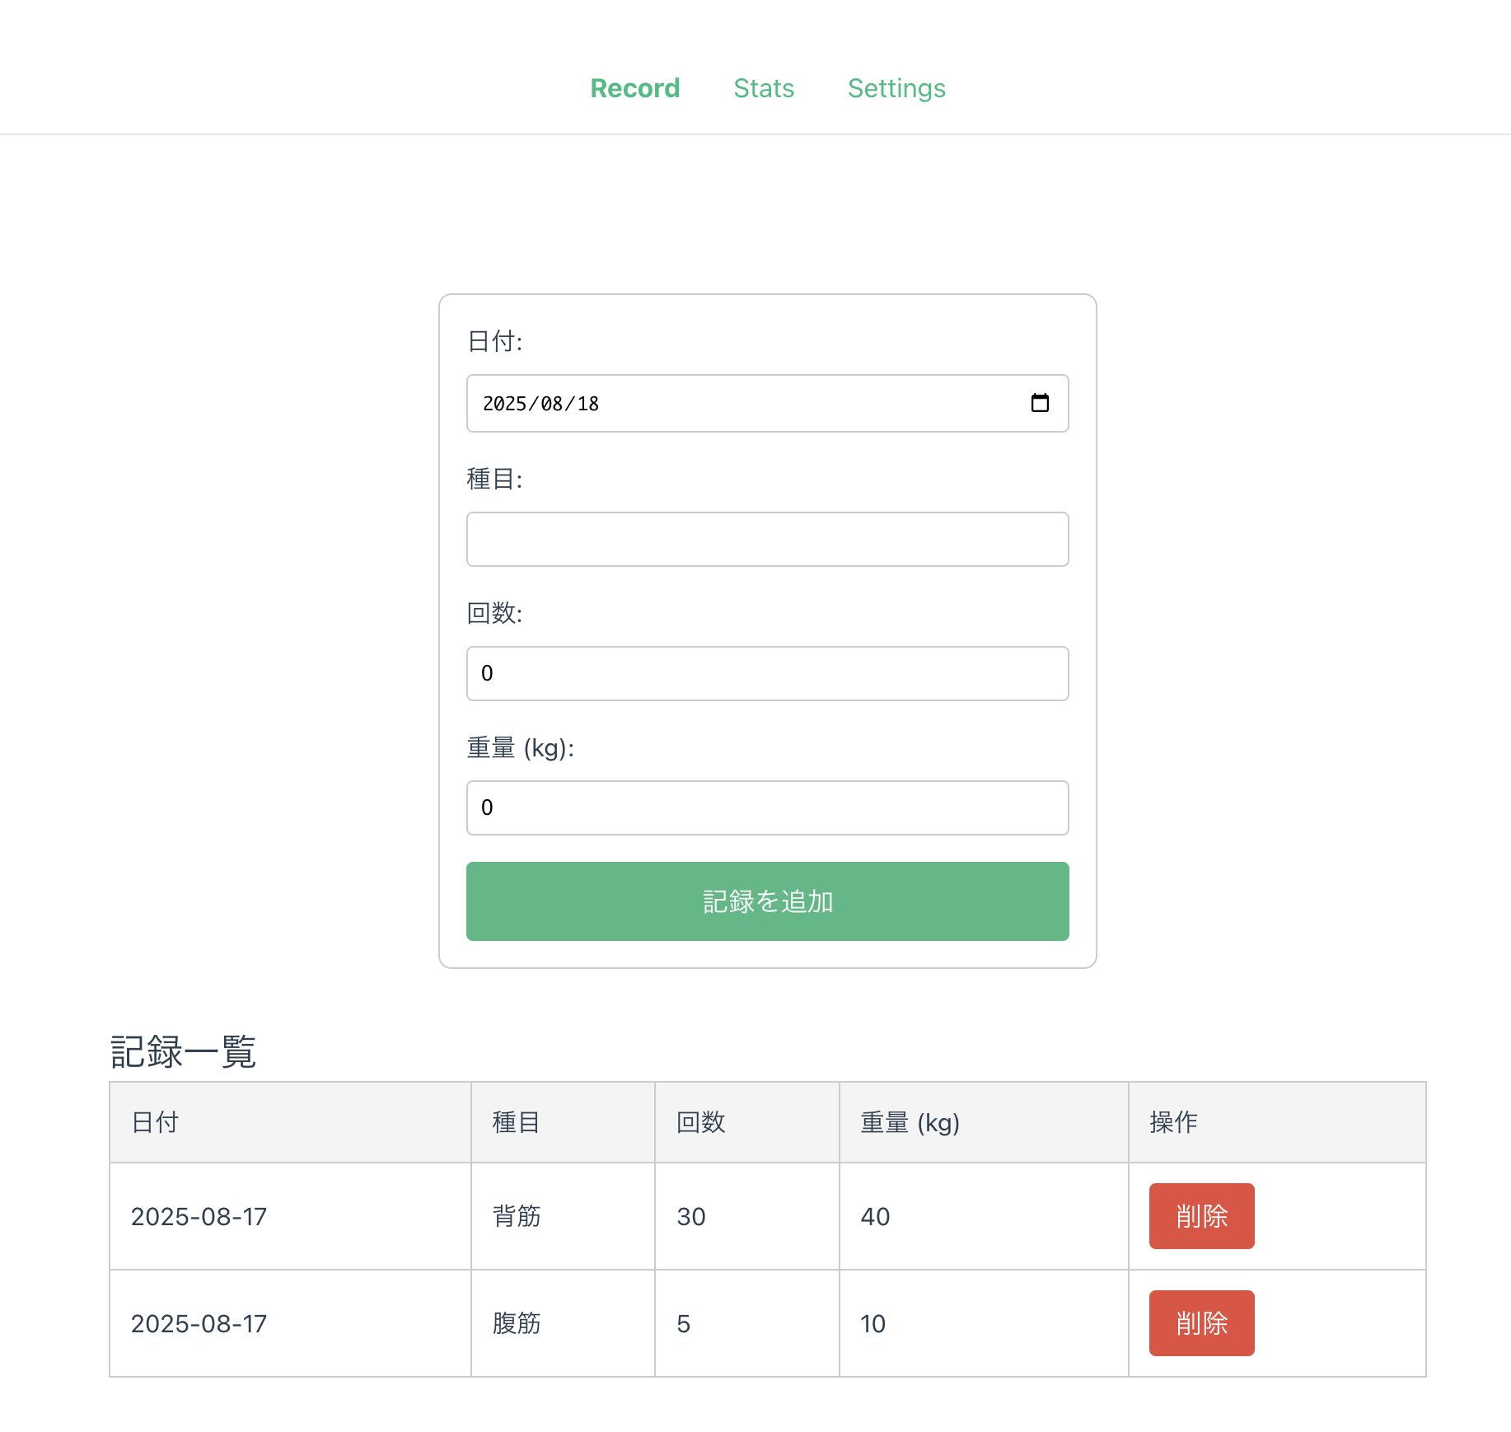The image size is (1511, 1432).
Task: Focus the empty 種目 input field
Action: (767, 540)
